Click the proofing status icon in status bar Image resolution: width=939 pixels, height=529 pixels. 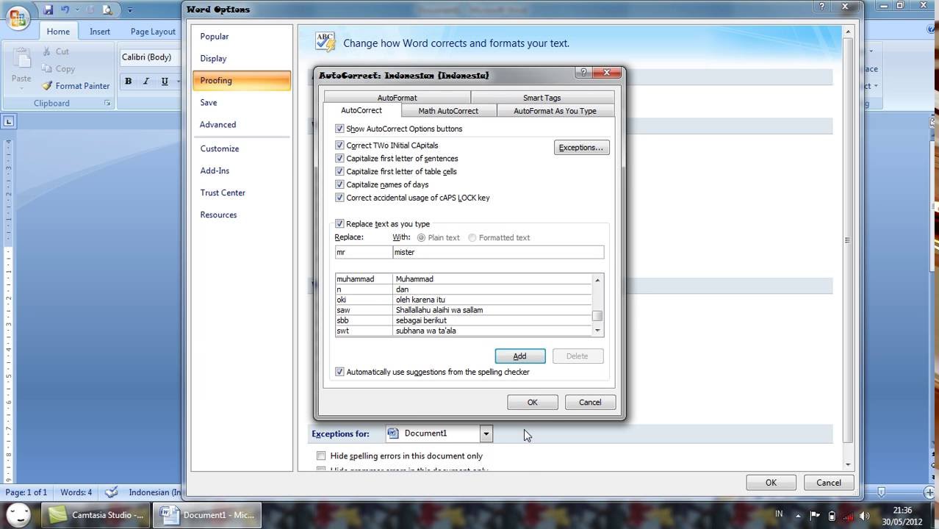[x=111, y=492]
